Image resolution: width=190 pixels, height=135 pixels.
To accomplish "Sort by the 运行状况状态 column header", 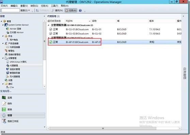I will (56, 21).
